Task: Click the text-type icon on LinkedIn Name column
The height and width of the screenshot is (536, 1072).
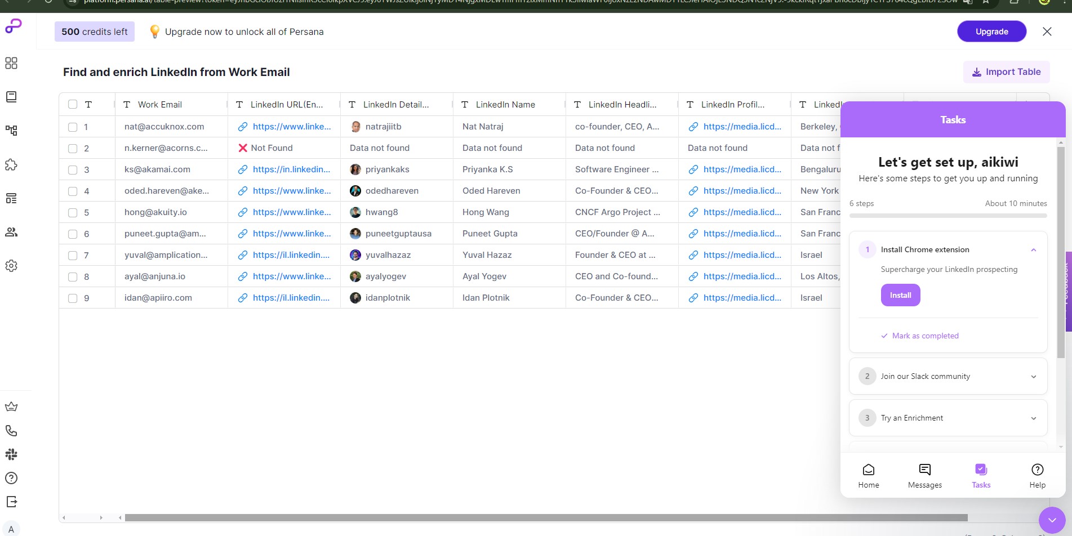Action: [x=465, y=105]
